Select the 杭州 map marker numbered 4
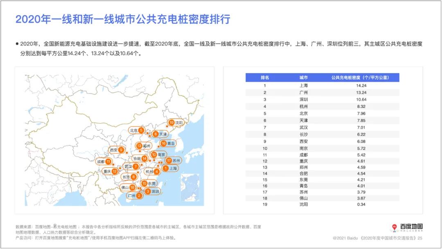Viewport: 442px width, 249px height. 152,171
